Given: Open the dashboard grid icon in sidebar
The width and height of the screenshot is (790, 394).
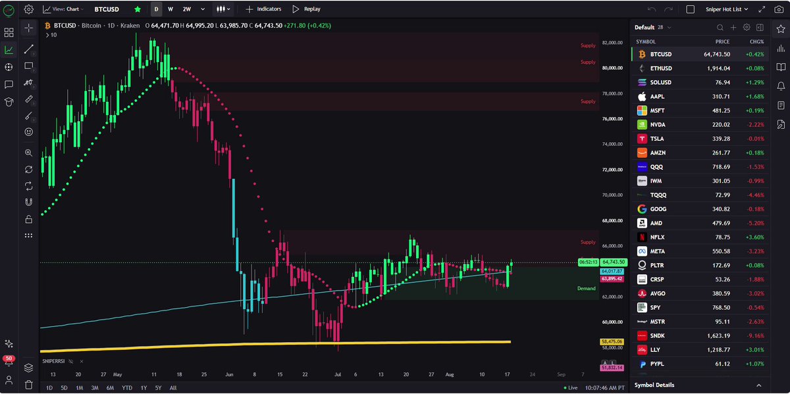Looking at the screenshot, I should (9, 32).
